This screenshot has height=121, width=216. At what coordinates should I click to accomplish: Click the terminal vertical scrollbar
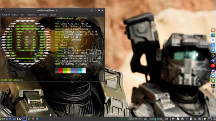104,78
